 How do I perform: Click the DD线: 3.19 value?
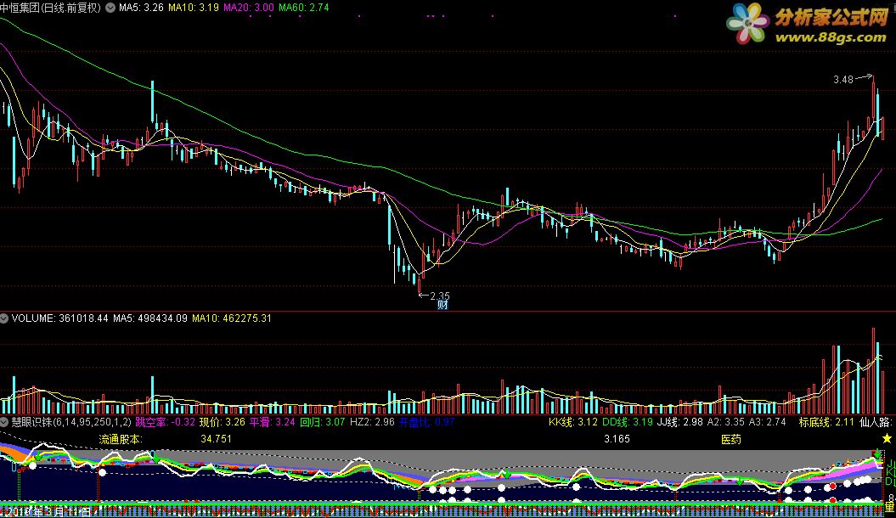[628, 422]
